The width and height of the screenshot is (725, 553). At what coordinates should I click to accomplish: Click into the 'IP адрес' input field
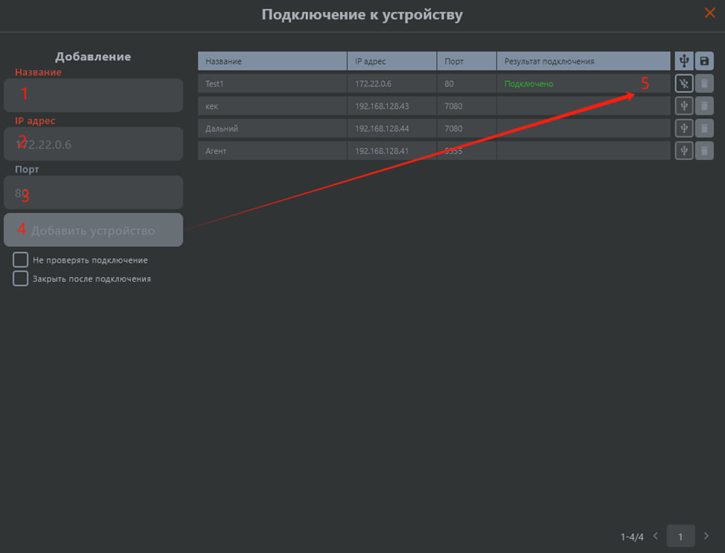tap(93, 144)
